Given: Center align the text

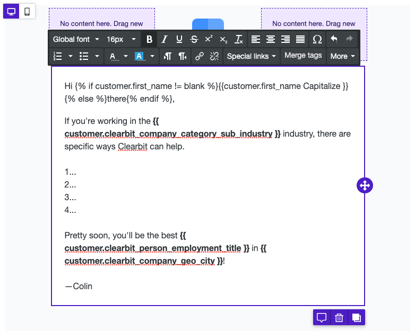Looking at the screenshot, I should point(271,39).
